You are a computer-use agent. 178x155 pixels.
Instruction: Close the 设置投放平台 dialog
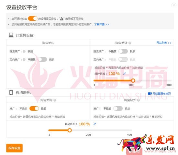174,5
